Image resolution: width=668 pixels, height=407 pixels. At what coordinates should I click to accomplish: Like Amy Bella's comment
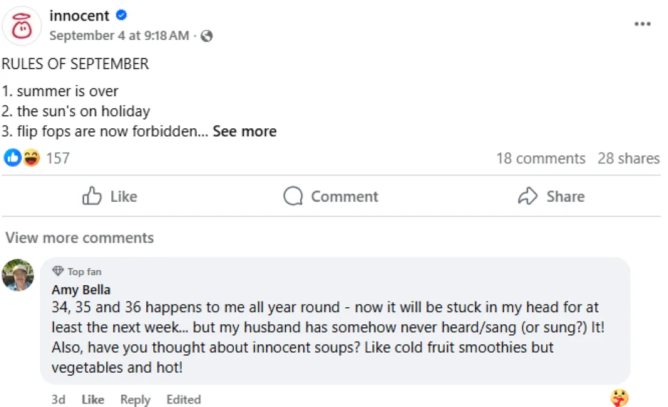pyautogui.click(x=93, y=399)
